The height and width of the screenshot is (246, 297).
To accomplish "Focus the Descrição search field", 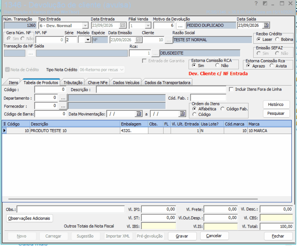I will click(x=161, y=90).
